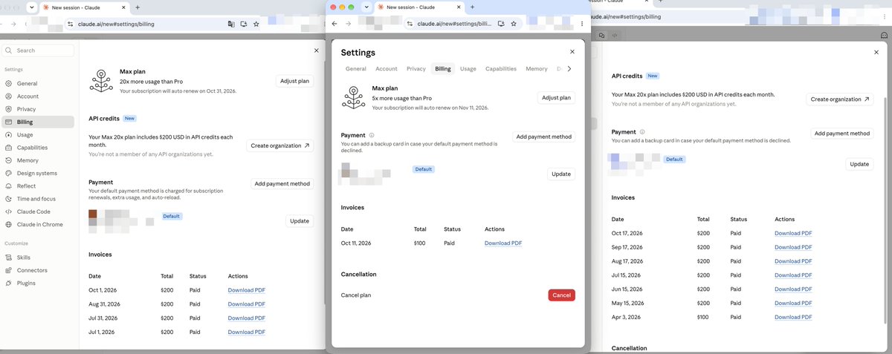The image size is (892, 354).
Task: Open new tab with plus in left window
Action: (x=138, y=7)
